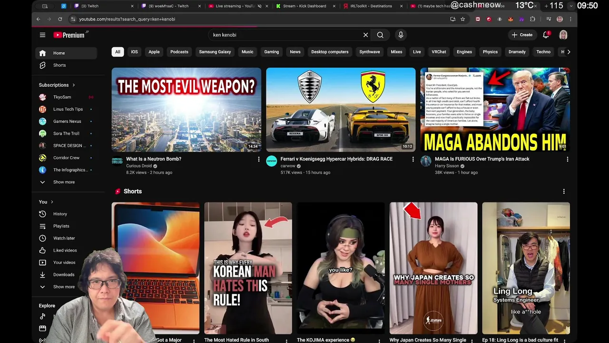Open the browser extensions puzzle icon

tap(532, 19)
